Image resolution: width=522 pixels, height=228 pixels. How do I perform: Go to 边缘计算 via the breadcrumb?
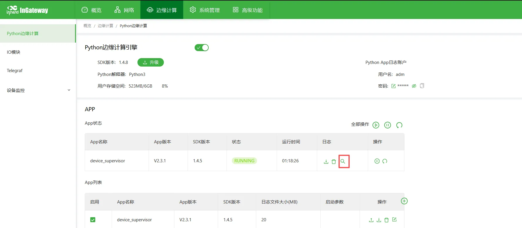click(106, 26)
